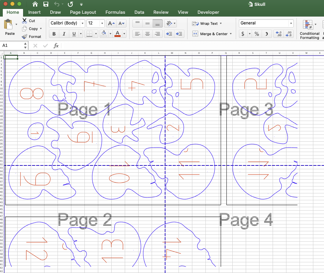The height and width of the screenshot is (273, 324).
Task: Open the Calibri font dropdown
Action: click(83, 23)
